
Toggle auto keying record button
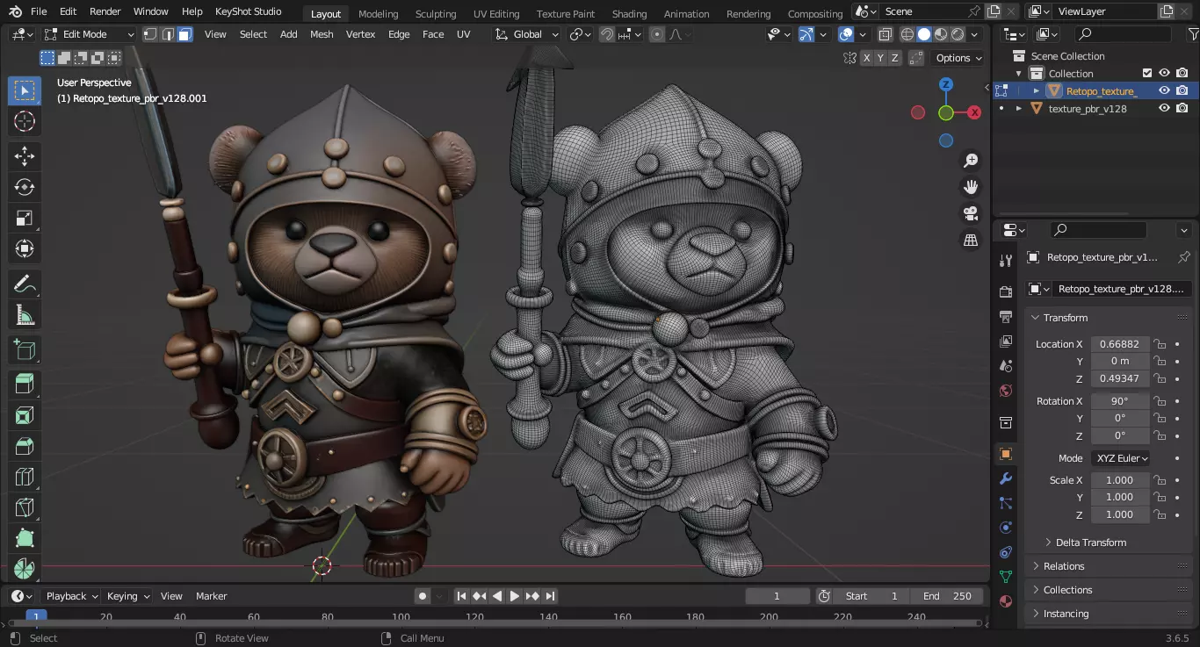[x=423, y=596]
